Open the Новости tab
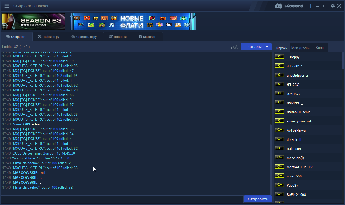This screenshot has width=345, height=205. point(118,37)
